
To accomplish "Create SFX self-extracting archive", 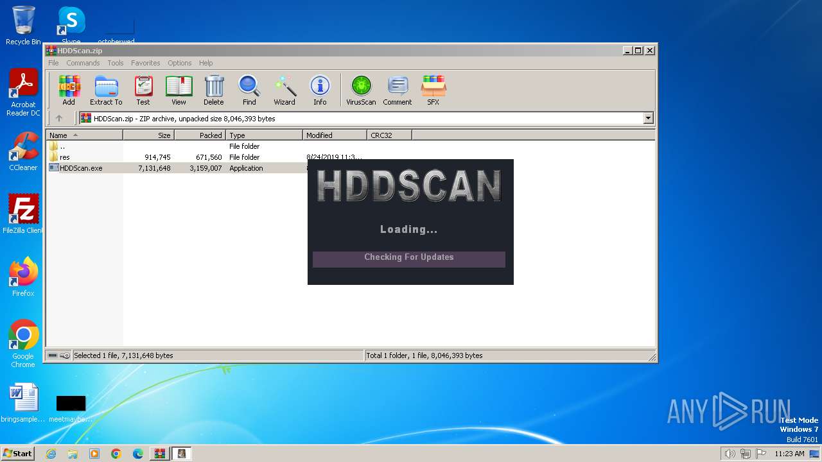I will (433, 90).
